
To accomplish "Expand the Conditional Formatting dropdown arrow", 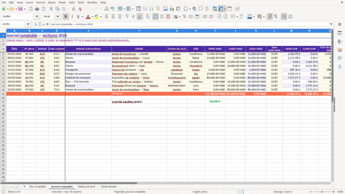I will 264,17.
